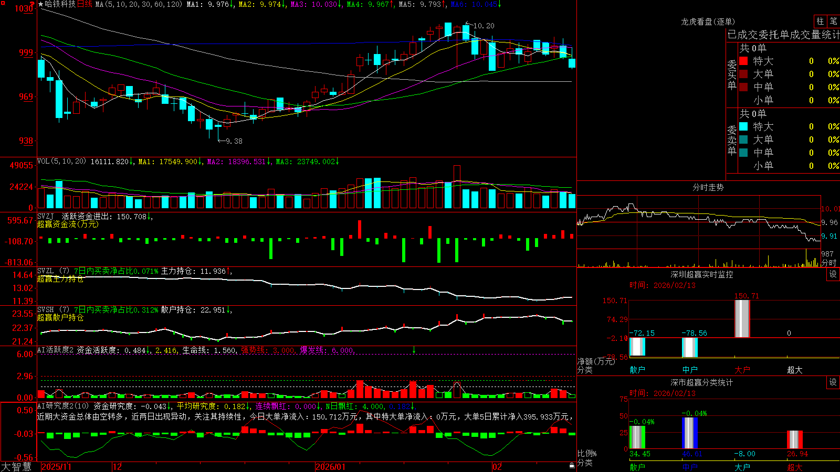This screenshot has width=840, height=472.
Task: Click the dark red 大单 buy-order swatch
Action: point(743,74)
